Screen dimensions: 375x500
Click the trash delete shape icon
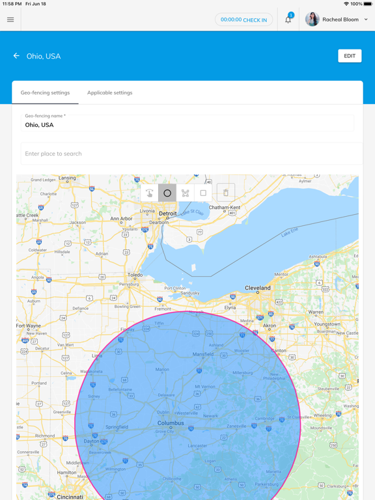[x=226, y=192]
